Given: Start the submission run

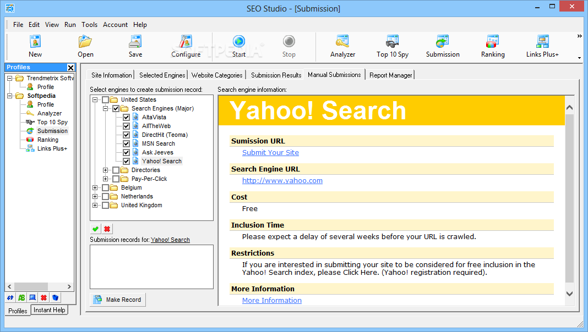Looking at the screenshot, I should 238,46.
